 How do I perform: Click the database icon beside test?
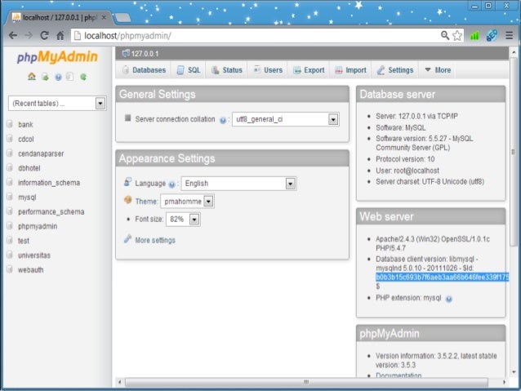click(10, 241)
